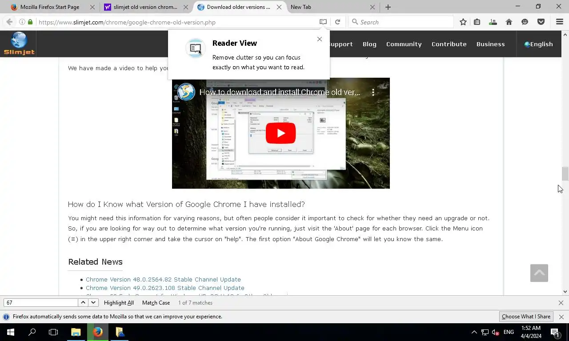Go to Firefox home page icon
The height and width of the screenshot is (341, 569).
pyautogui.click(x=509, y=22)
